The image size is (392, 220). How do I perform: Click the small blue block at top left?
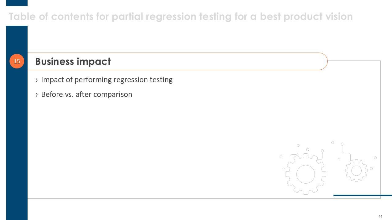(17, 3)
